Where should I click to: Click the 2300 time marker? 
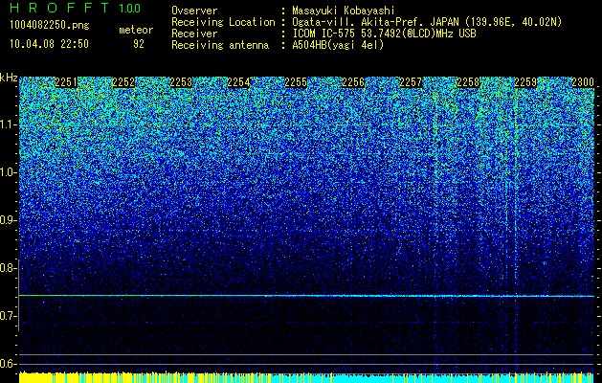point(583,82)
